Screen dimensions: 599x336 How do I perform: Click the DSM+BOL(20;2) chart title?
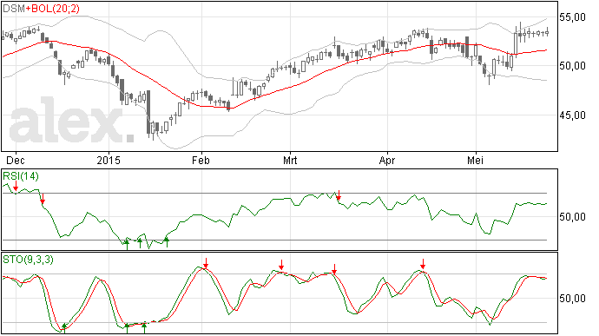(42, 9)
